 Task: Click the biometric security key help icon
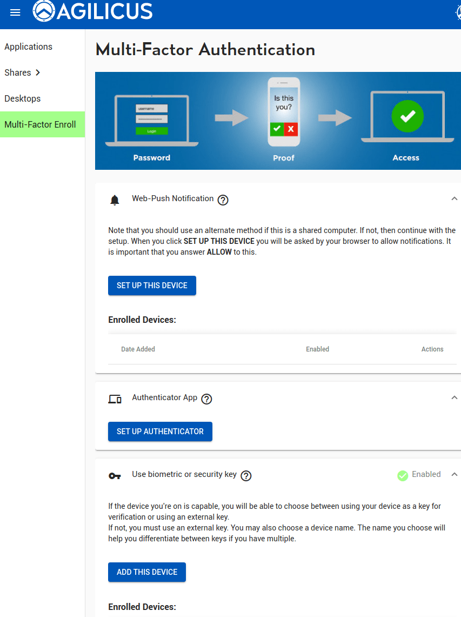tap(246, 476)
